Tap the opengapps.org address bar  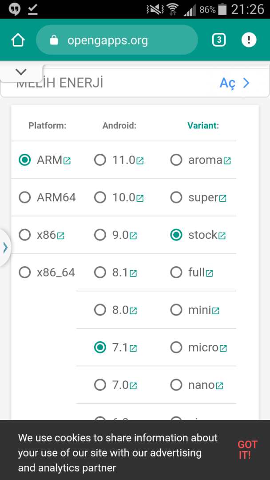116,41
